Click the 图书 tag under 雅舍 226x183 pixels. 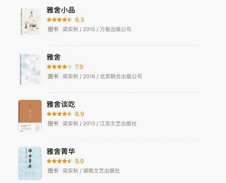click(x=53, y=77)
